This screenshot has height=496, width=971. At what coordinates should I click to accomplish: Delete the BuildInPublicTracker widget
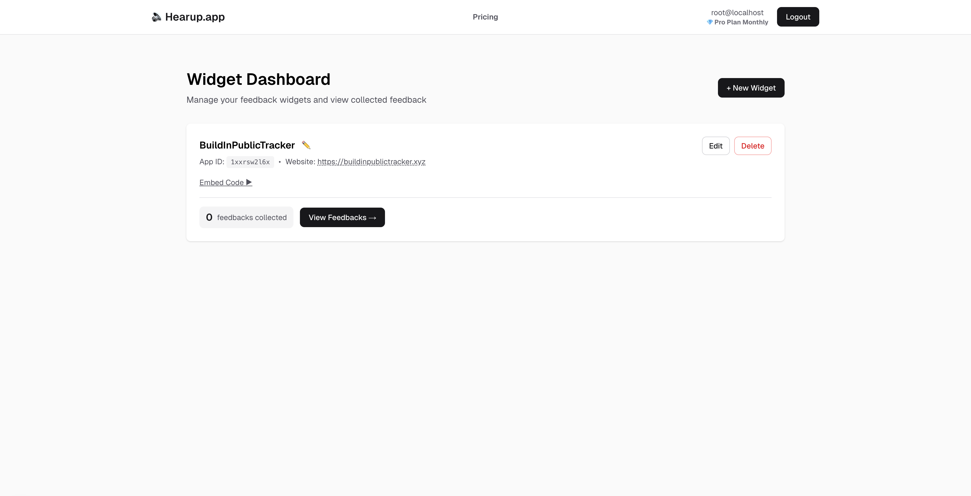(752, 146)
